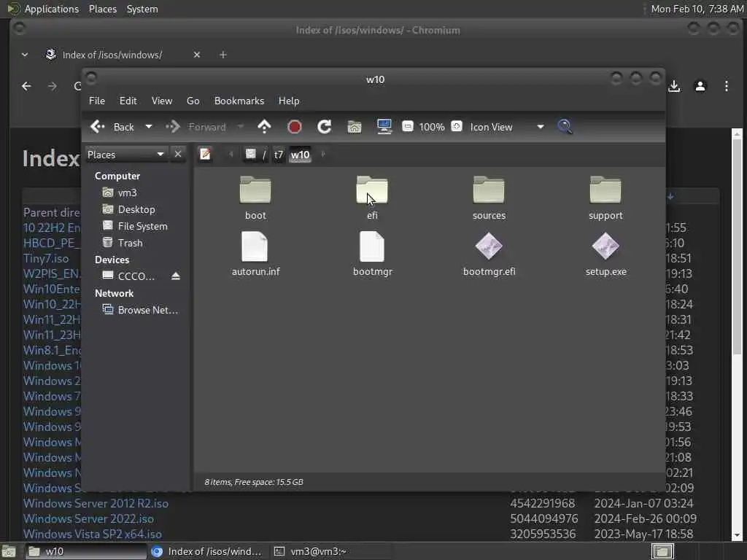Close the Places side pane

(x=178, y=155)
